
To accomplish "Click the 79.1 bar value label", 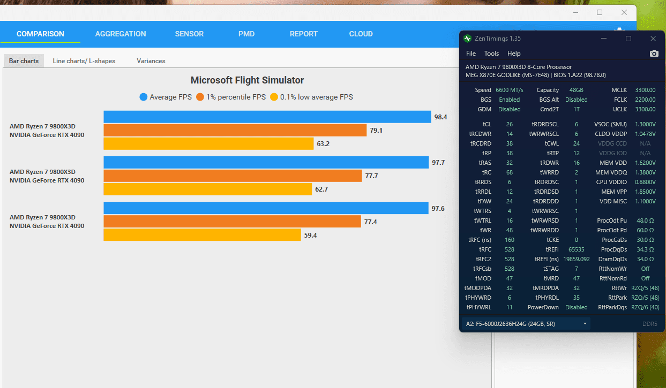I will [376, 131].
